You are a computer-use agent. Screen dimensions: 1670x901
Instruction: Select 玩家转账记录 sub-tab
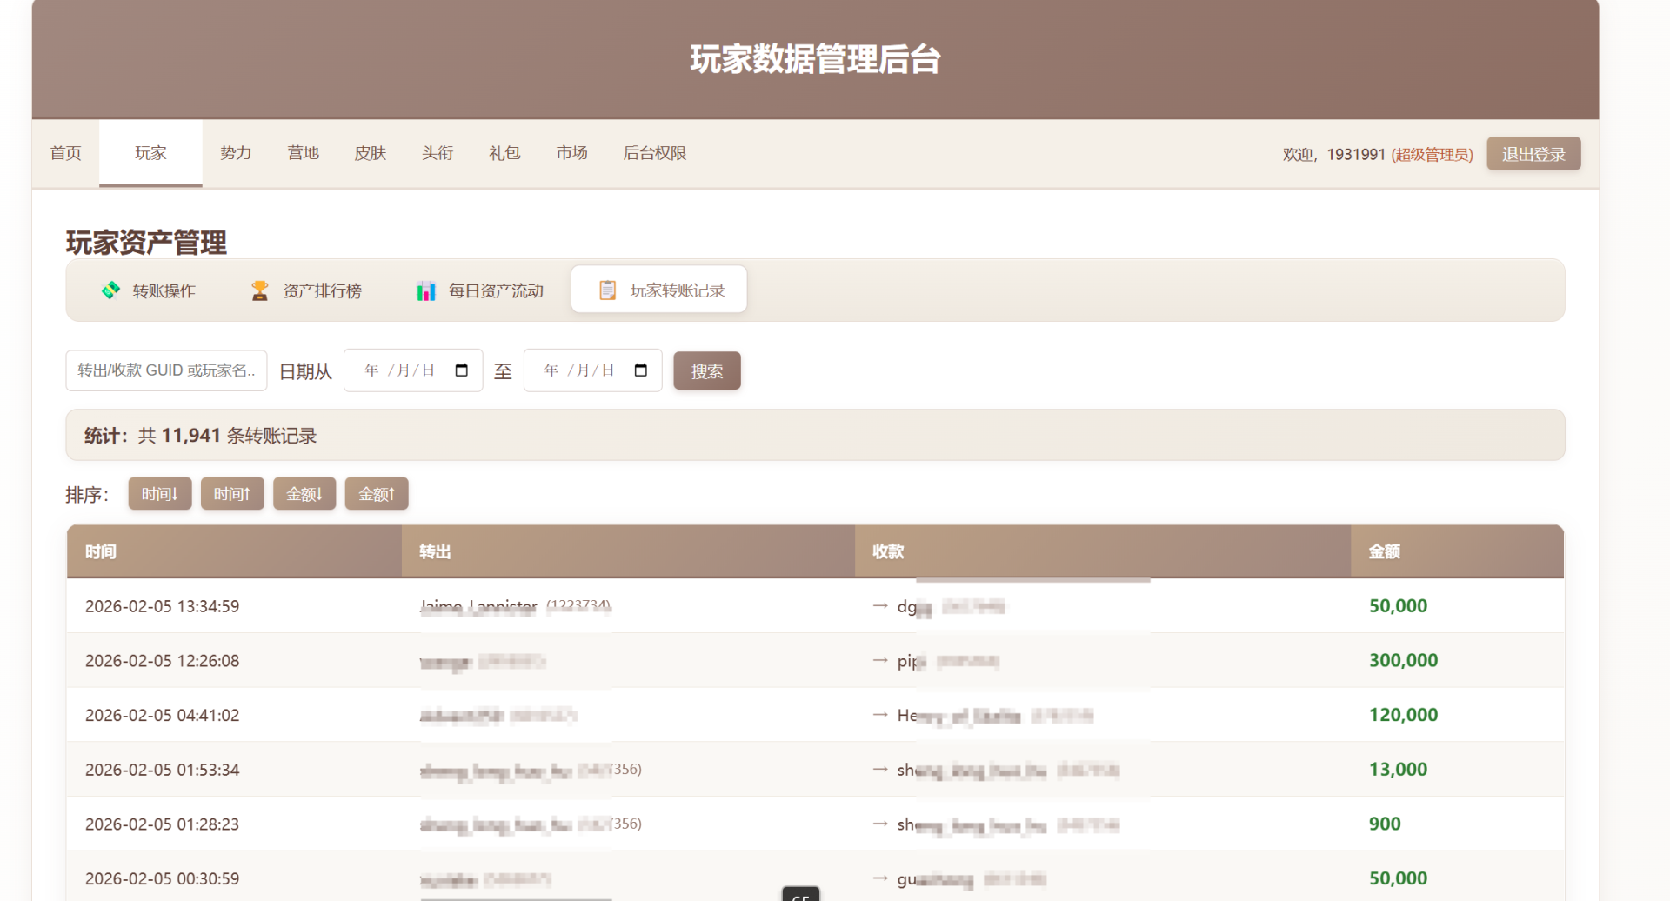pyautogui.click(x=659, y=290)
